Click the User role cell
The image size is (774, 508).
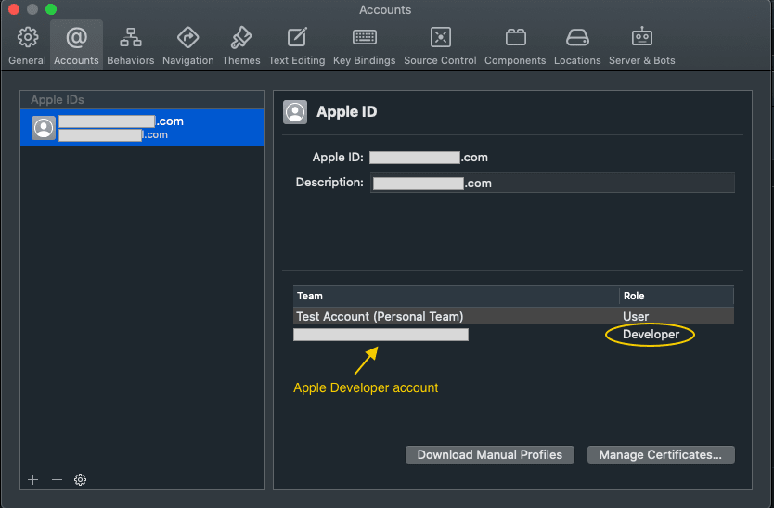636,316
